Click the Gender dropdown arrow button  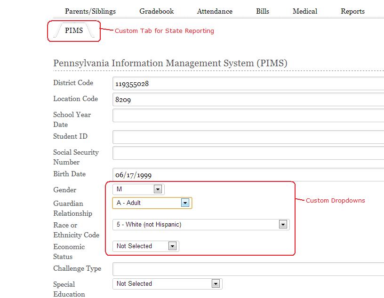coord(158,189)
